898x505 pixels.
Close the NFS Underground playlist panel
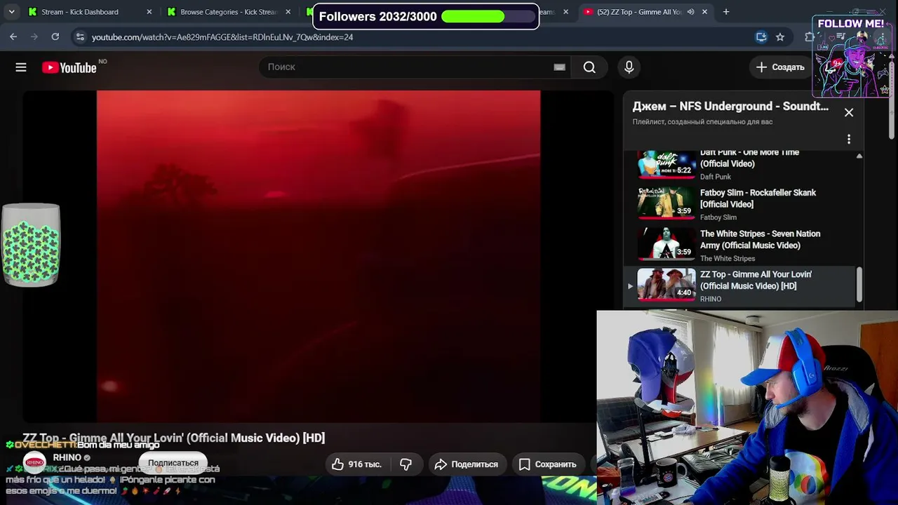[x=849, y=112]
